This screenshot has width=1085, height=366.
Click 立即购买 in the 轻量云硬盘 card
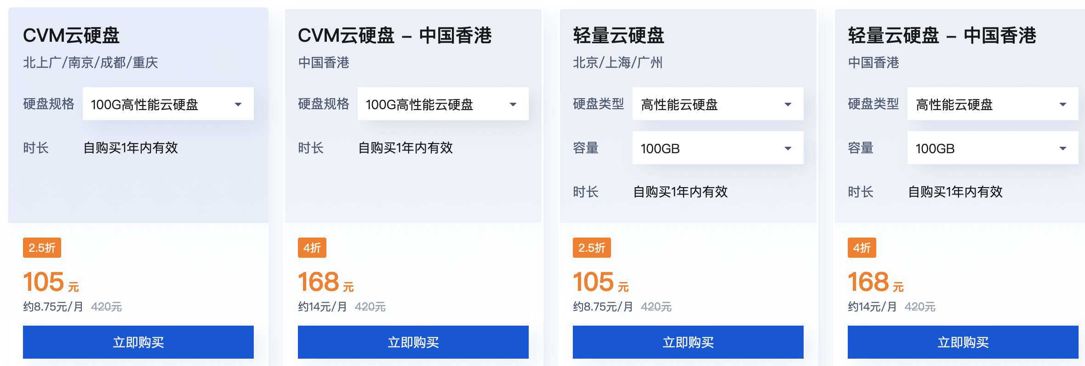coord(688,342)
